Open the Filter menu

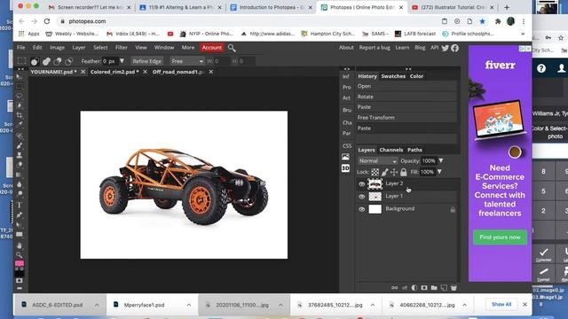(x=122, y=47)
